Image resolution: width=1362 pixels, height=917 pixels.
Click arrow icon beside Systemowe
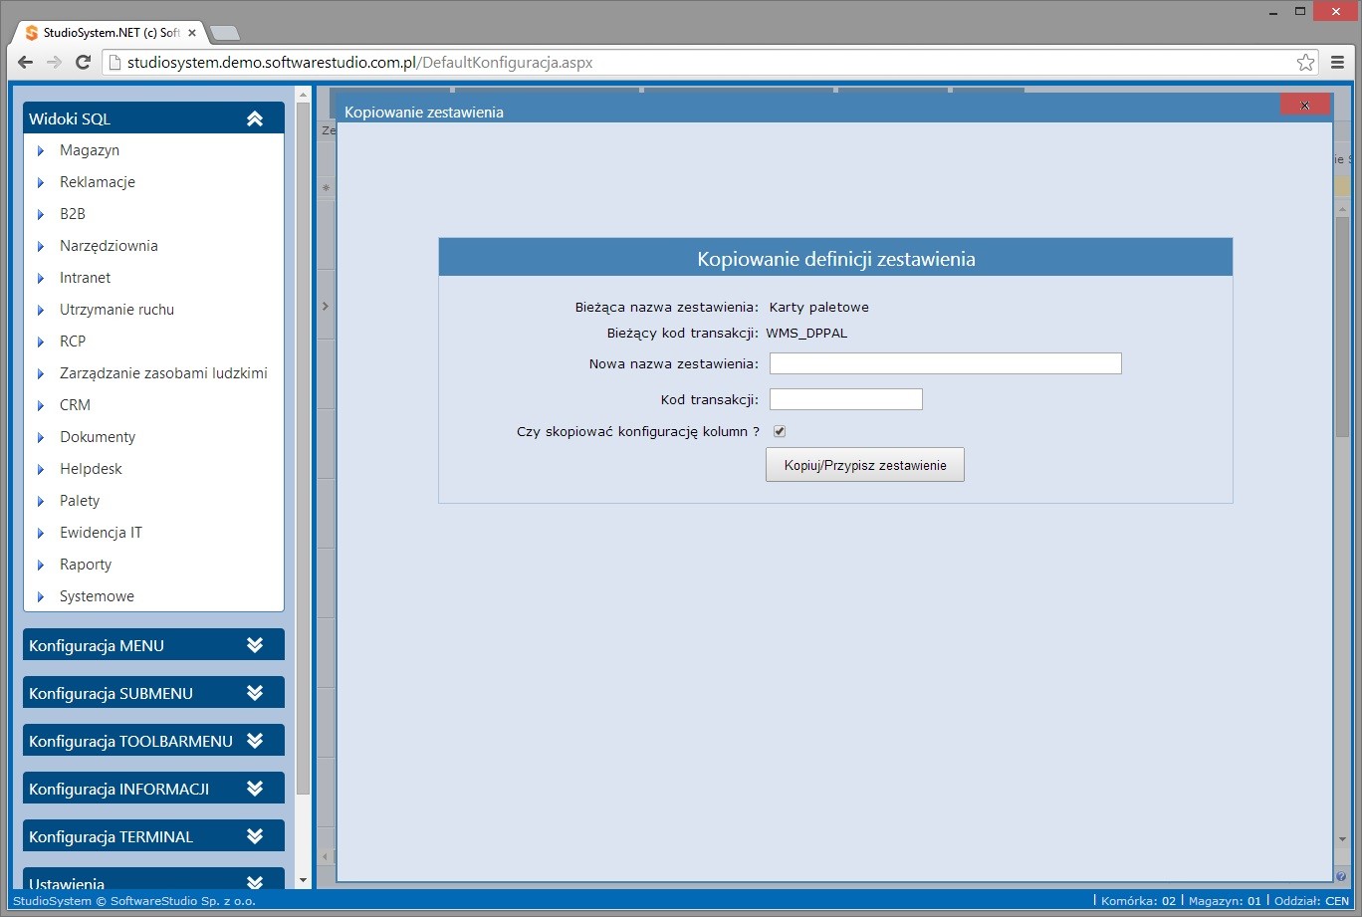click(x=41, y=596)
